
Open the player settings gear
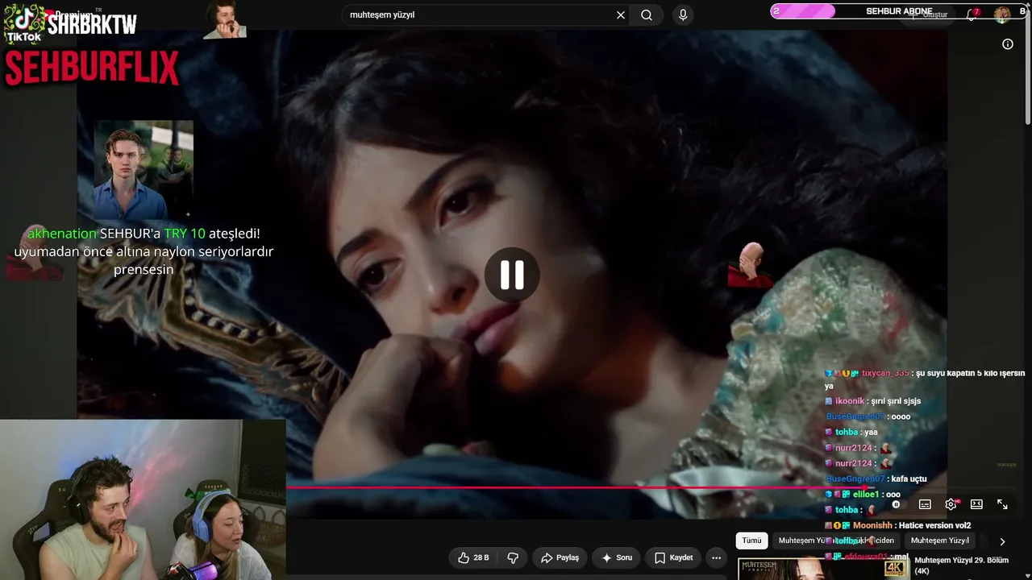[x=951, y=504]
